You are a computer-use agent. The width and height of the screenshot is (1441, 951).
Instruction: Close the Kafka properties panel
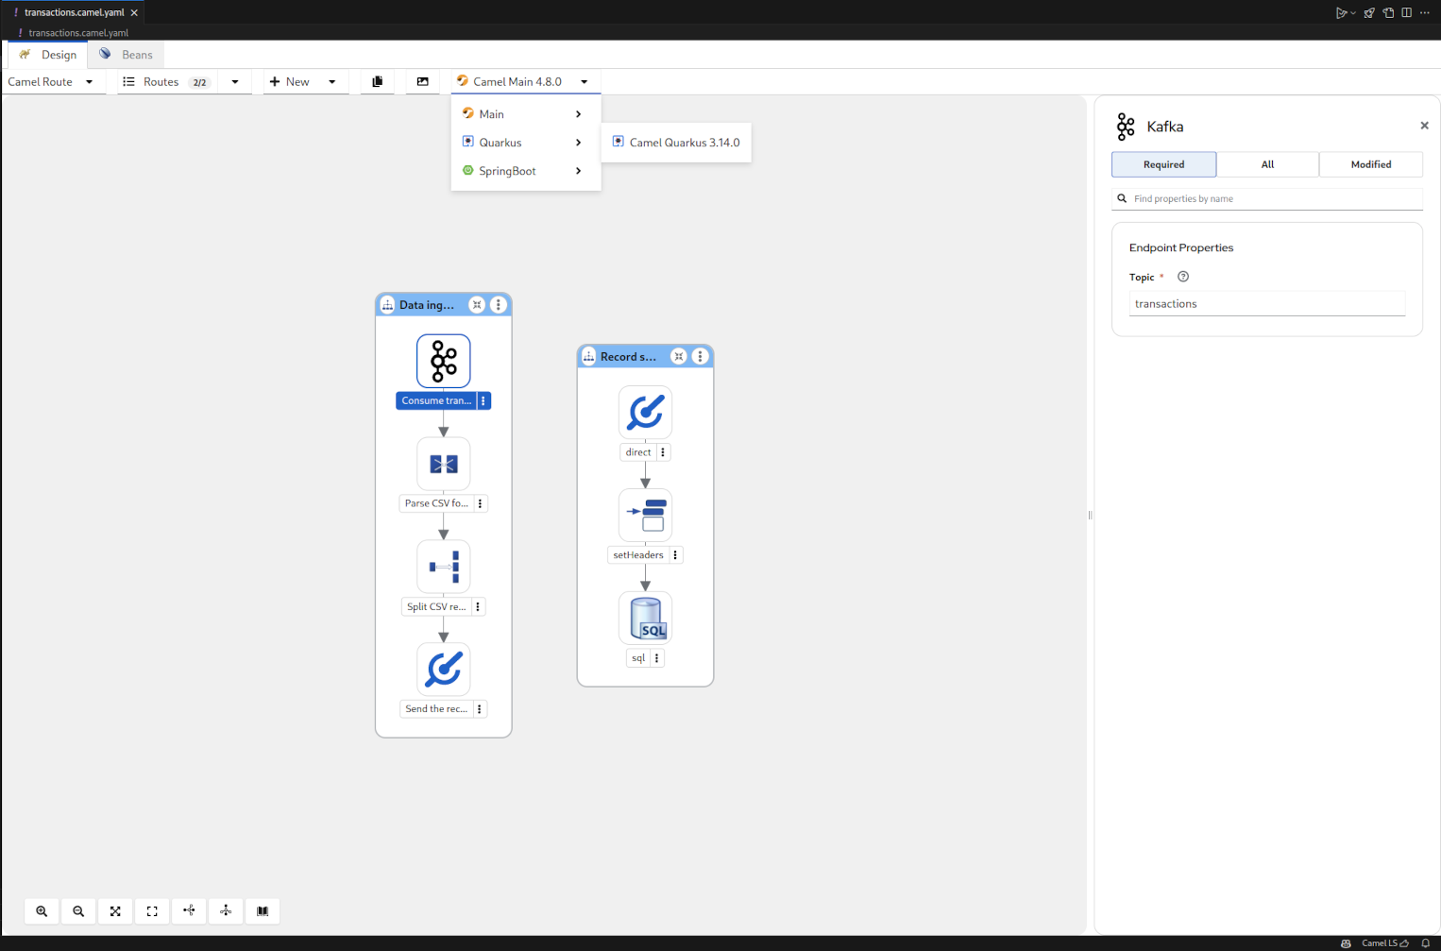(x=1424, y=126)
